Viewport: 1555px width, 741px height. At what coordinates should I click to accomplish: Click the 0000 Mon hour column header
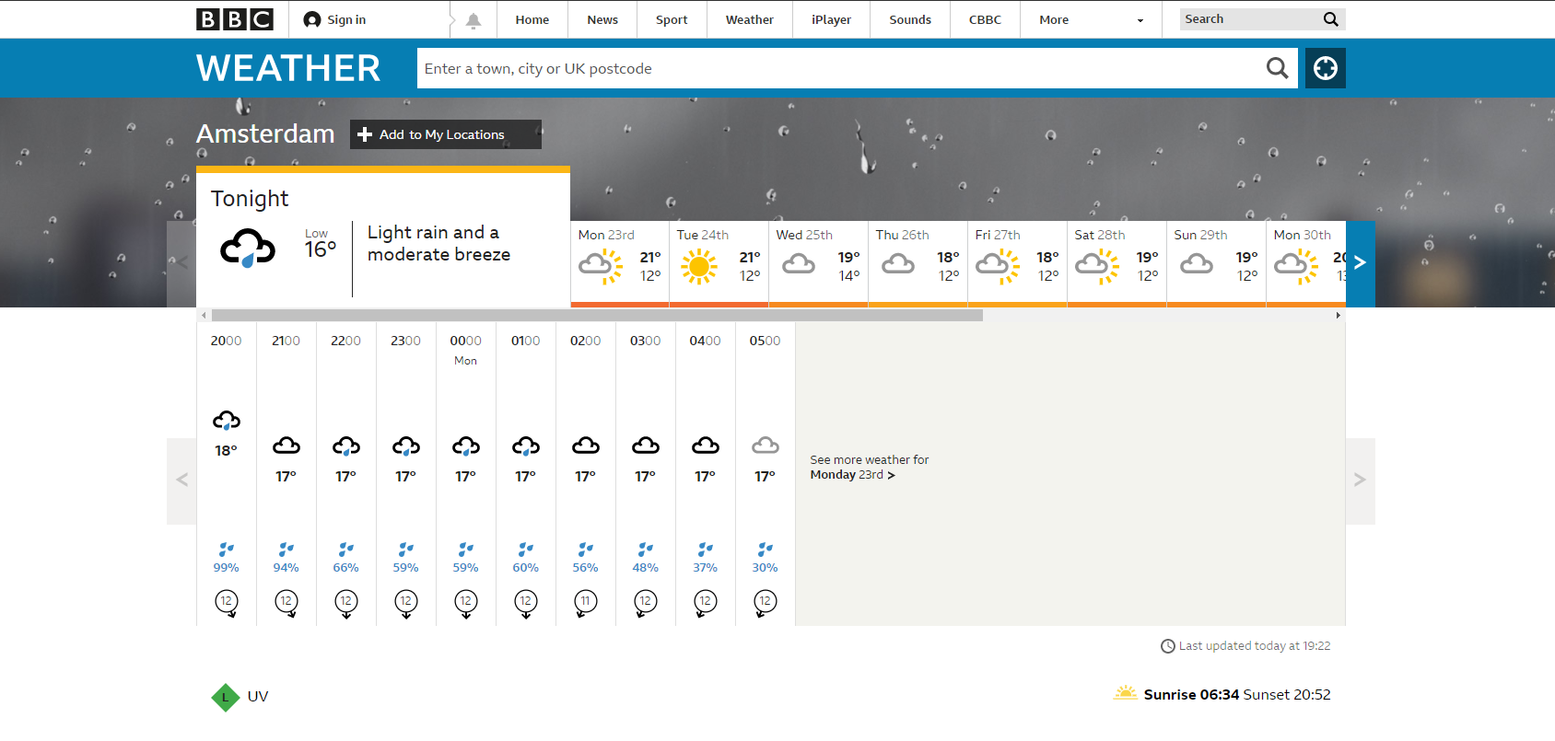pos(466,349)
